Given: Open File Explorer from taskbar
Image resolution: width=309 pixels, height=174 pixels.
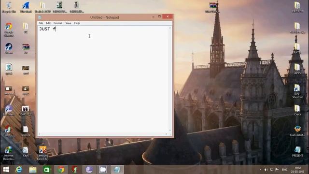Looking at the screenshot, I should click(x=33, y=170).
